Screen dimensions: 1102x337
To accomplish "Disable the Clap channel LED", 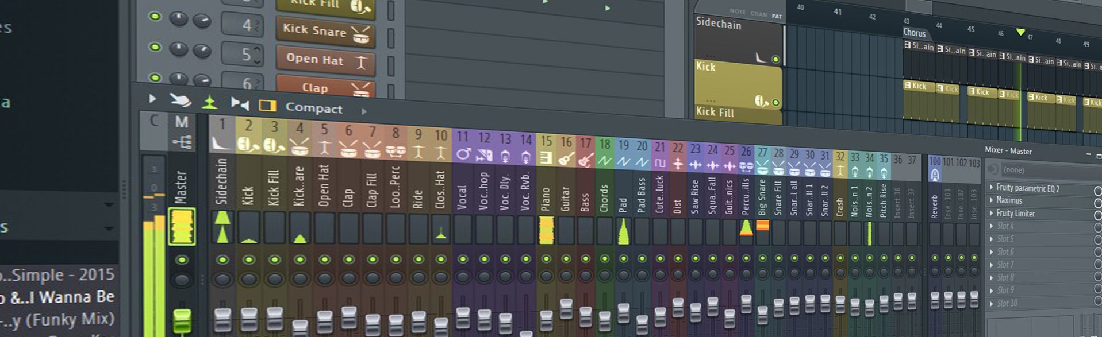I will [x=155, y=76].
